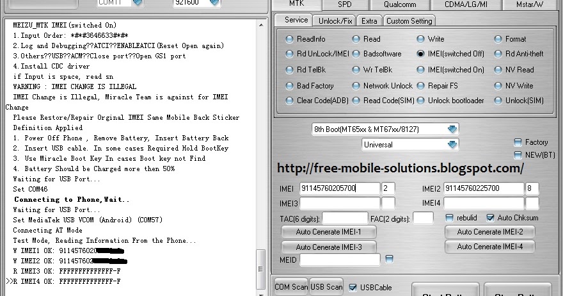Click Auto Cenerate IMEI-3 button
Screen dimensions: 563x296
click(x=329, y=247)
